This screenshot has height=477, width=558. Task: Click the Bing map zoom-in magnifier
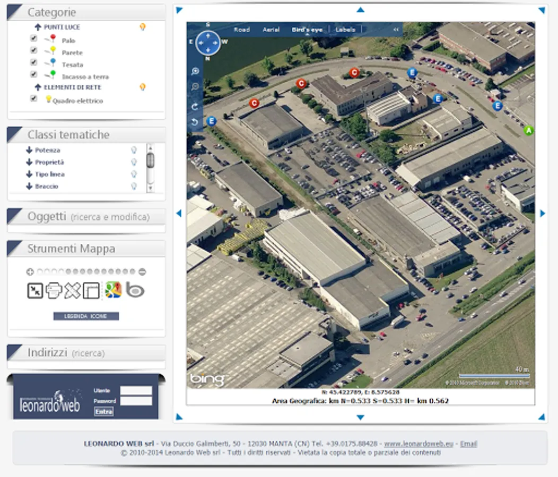pos(195,71)
